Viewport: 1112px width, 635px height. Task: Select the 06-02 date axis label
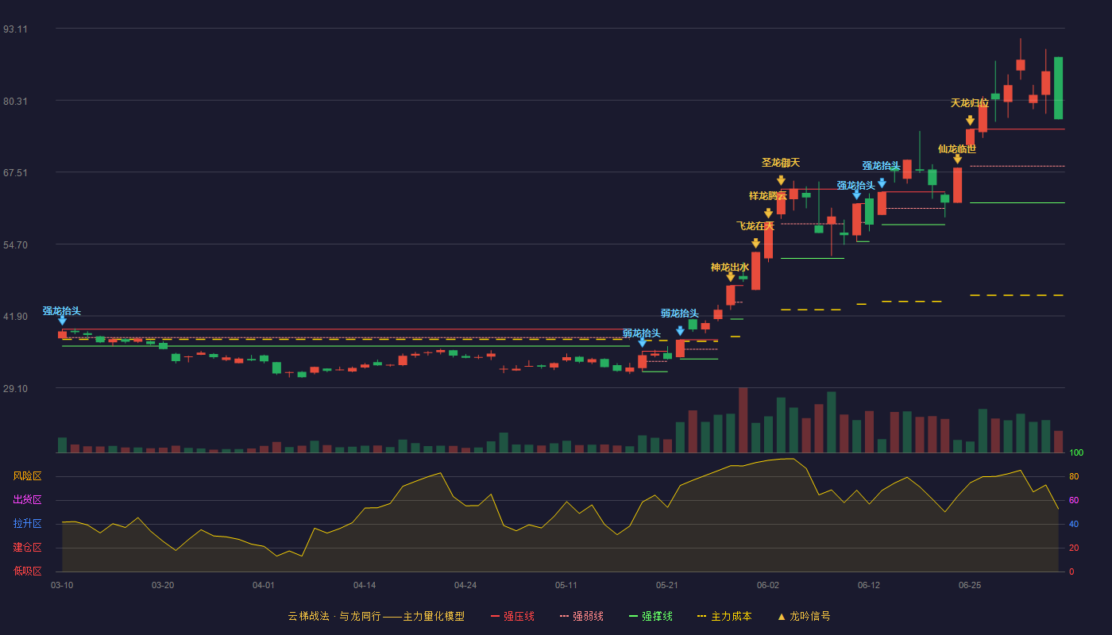click(x=768, y=585)
